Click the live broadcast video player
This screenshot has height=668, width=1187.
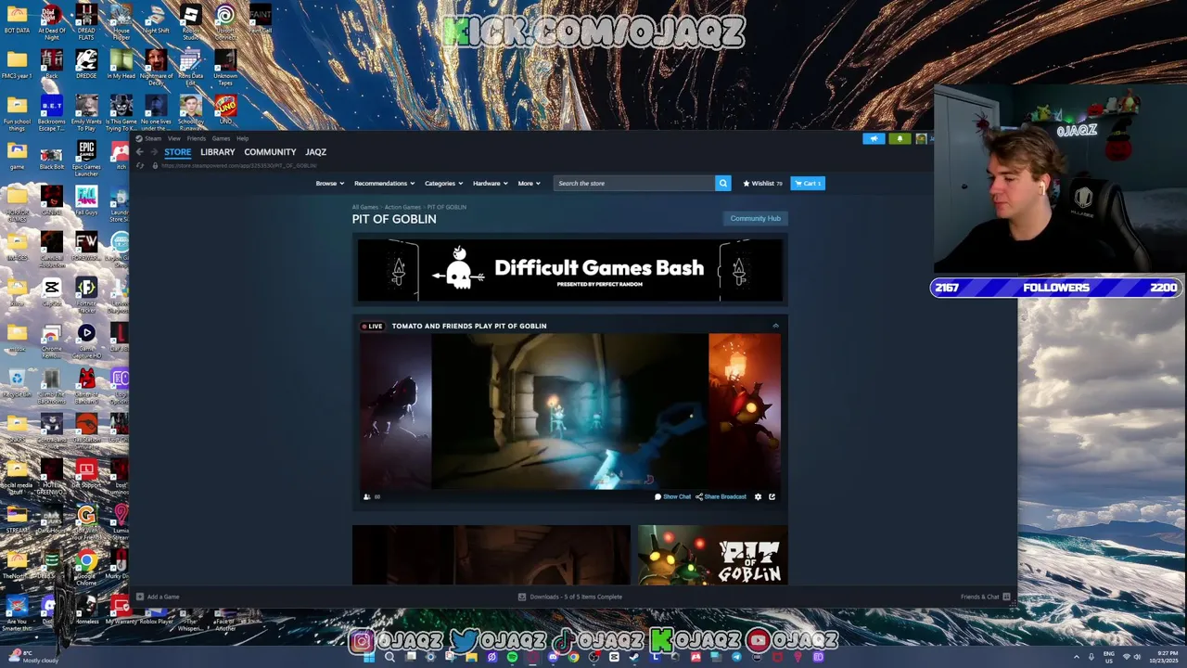[x=570, y=411]
